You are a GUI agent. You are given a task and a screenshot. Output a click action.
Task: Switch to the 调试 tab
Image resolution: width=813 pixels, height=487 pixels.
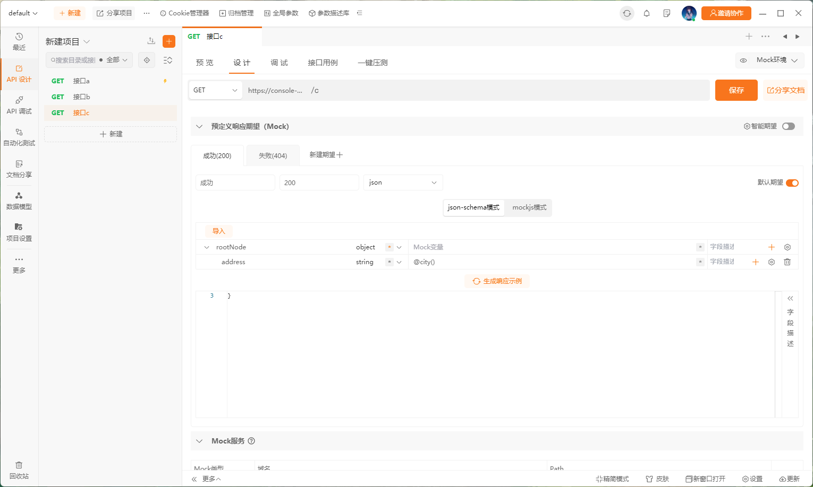pos(279,63)
